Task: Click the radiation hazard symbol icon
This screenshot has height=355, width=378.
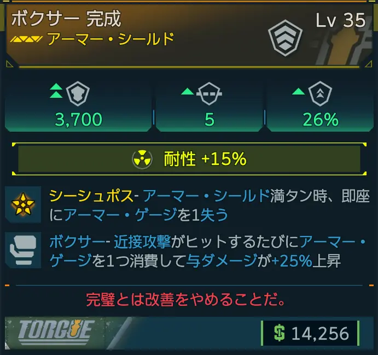Action: tap(142, 159)
